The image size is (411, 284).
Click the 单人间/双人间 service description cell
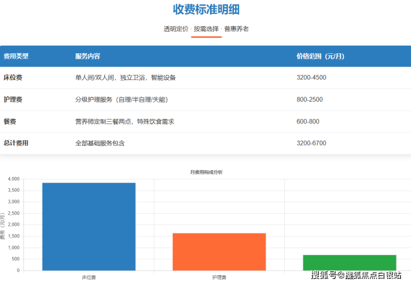pyautogui.click(x=126, y=78)
